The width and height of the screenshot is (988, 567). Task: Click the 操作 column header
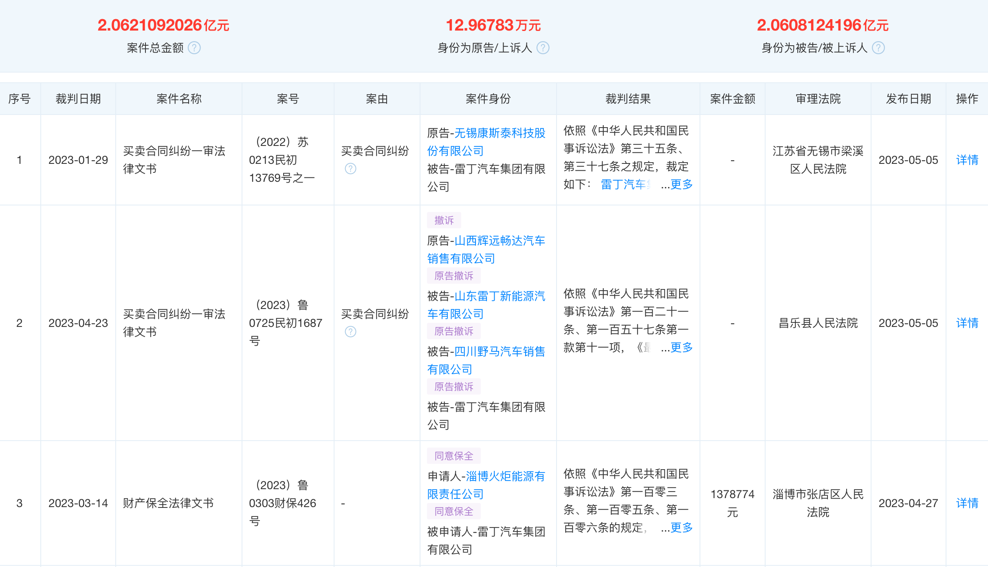[967, 99]
